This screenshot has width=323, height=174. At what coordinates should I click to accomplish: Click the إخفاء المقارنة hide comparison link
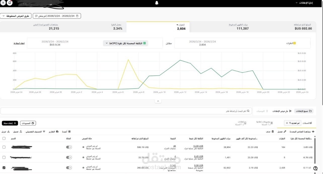point(19,43)
